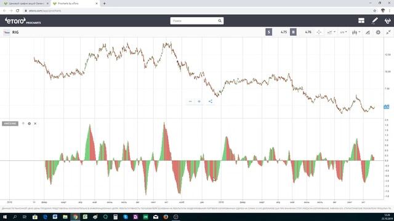
Task: Zoom in the chart with plus button
Action: tap(199, 101)
